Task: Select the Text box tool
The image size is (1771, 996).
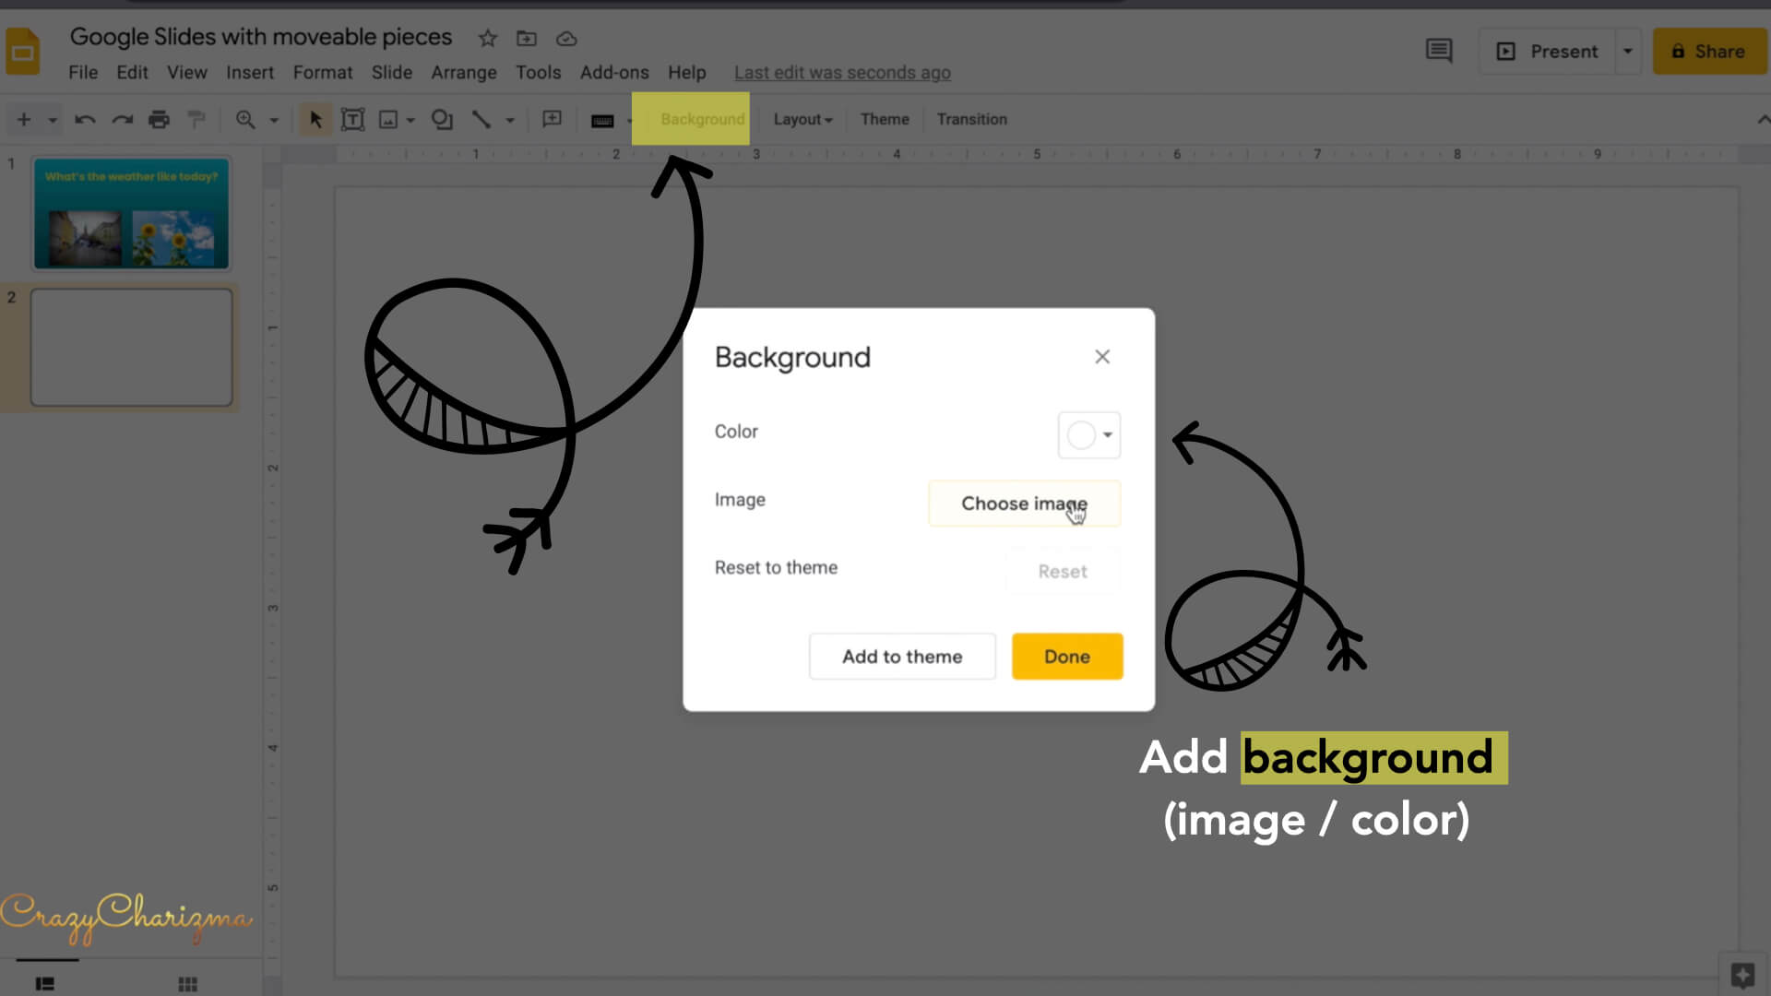Action: (353, 120)
